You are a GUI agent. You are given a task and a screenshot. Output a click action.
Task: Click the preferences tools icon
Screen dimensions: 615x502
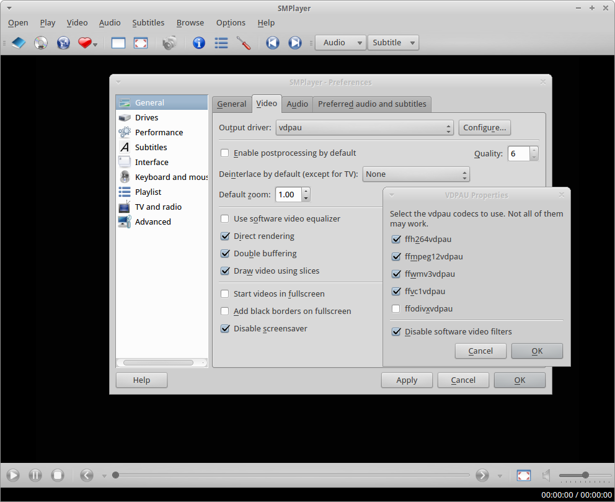(x=244, y=43)
